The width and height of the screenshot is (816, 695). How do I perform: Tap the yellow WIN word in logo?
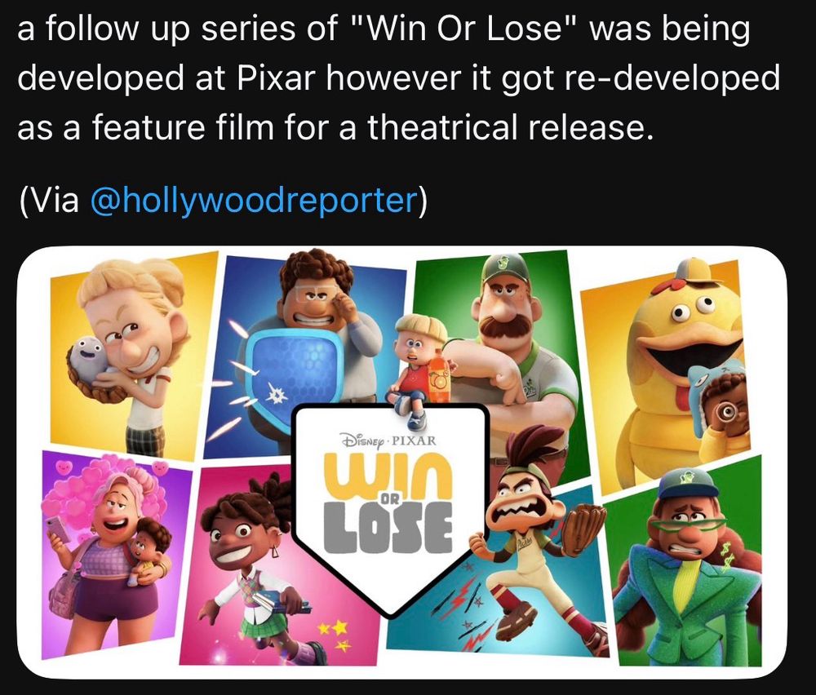(x=388, y=473)
